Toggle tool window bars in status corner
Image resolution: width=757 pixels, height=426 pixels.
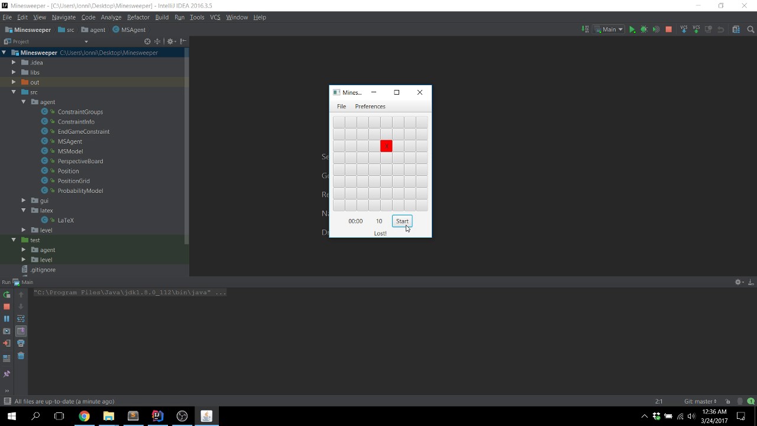(7, 401)
